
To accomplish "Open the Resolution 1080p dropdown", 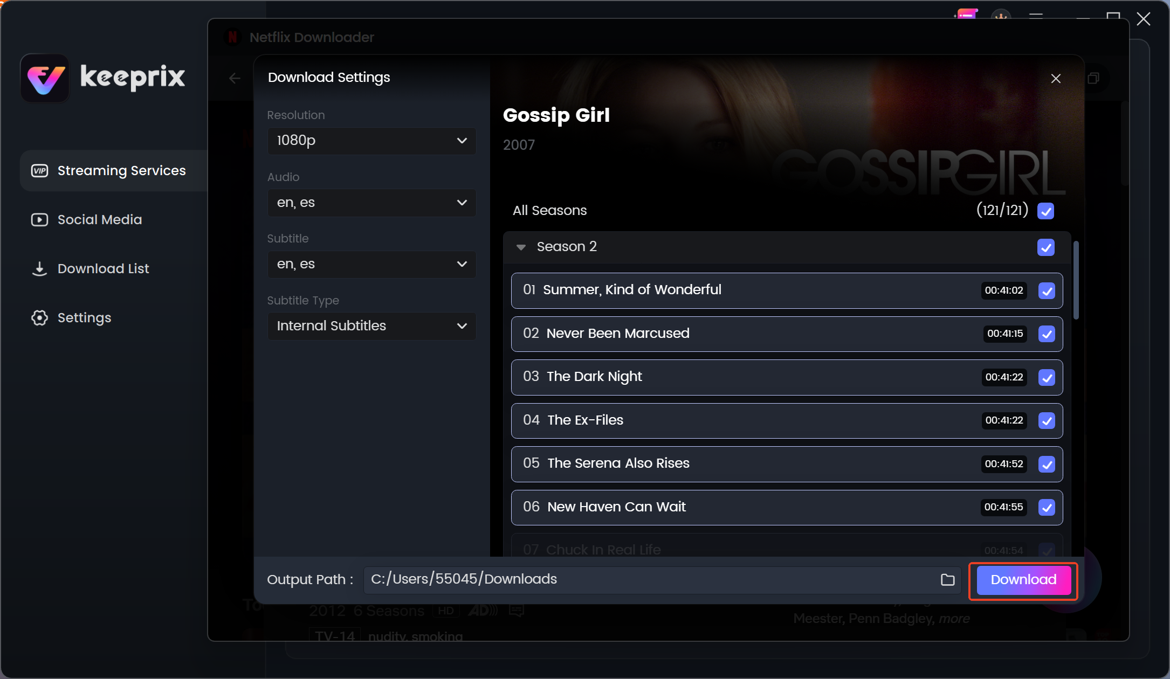I will click(371, 141).
